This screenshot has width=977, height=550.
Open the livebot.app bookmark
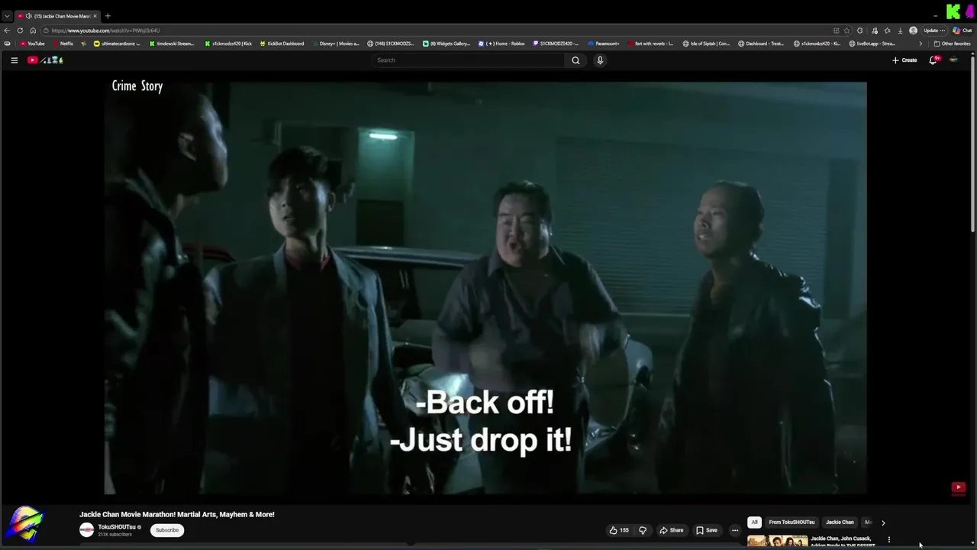pyautogui.click(x=872, y=44)
